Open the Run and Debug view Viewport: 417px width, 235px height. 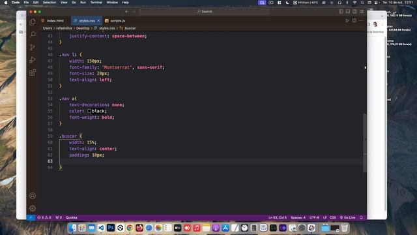[x=33, y=59]
